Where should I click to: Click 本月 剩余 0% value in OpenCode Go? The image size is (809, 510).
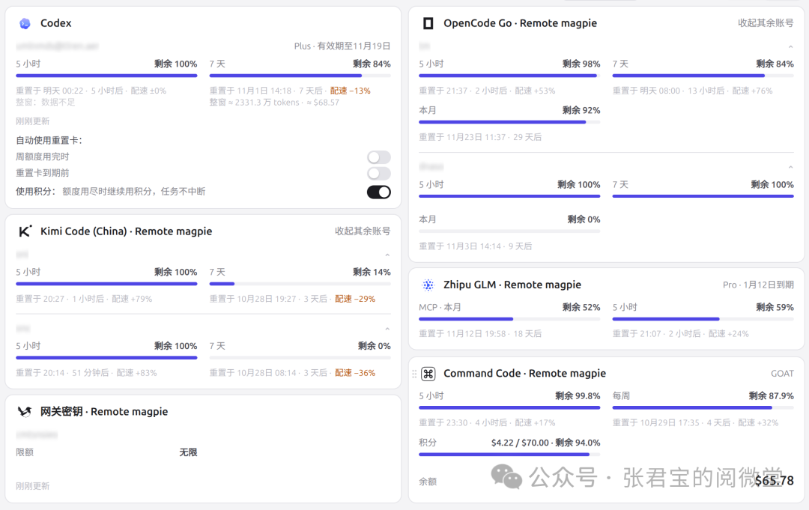pyautogui.click(x=584, y=219)
